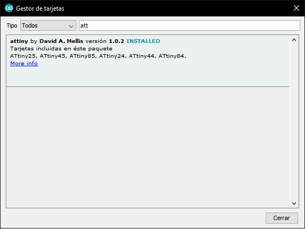
Task: Click the Cerrar button
Action: tap(282, 218)
